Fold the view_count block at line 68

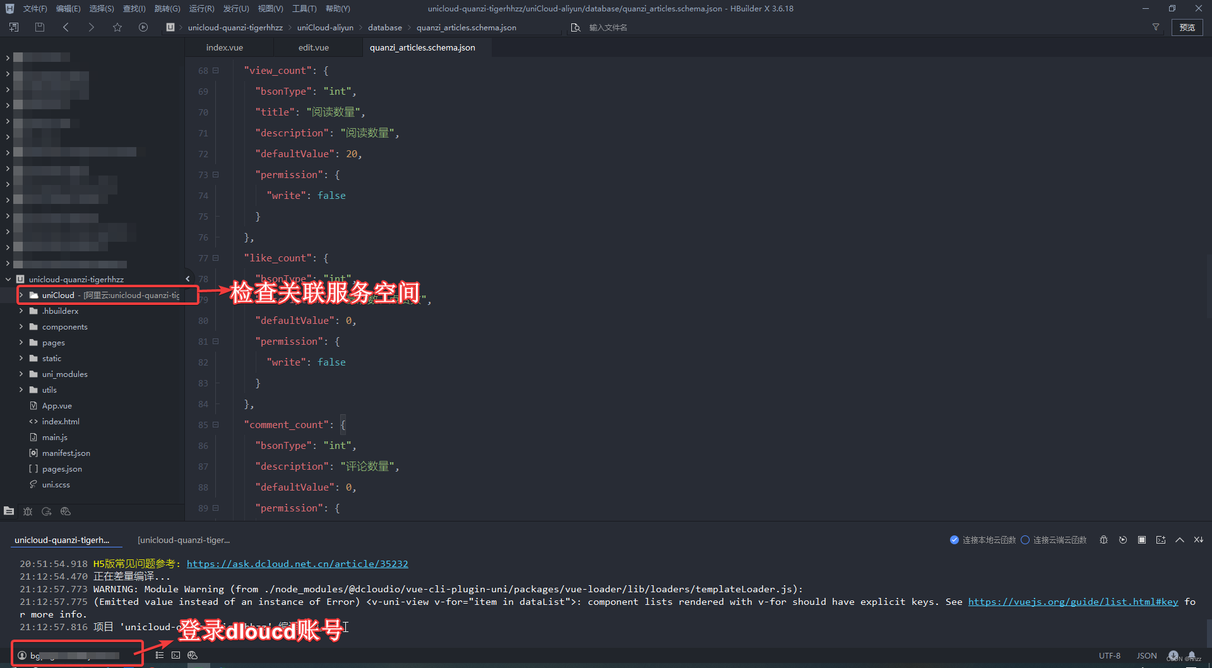click(216, 71)
